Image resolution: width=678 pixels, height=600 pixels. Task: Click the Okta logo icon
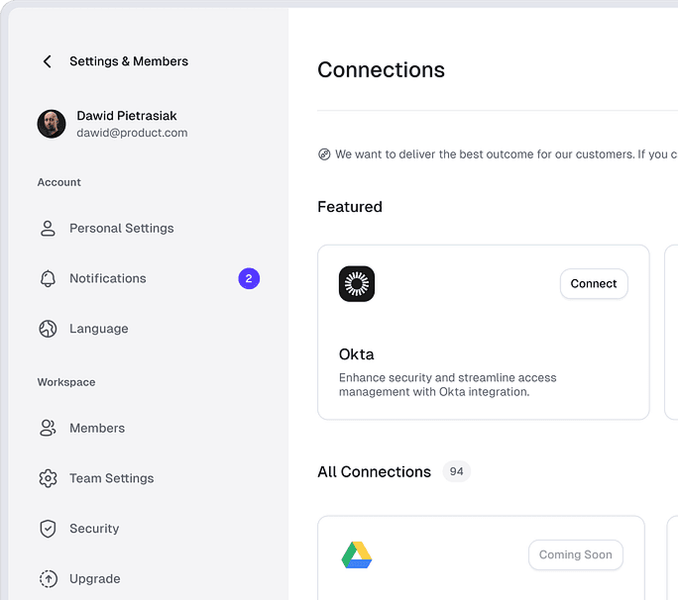click(357, 284)
